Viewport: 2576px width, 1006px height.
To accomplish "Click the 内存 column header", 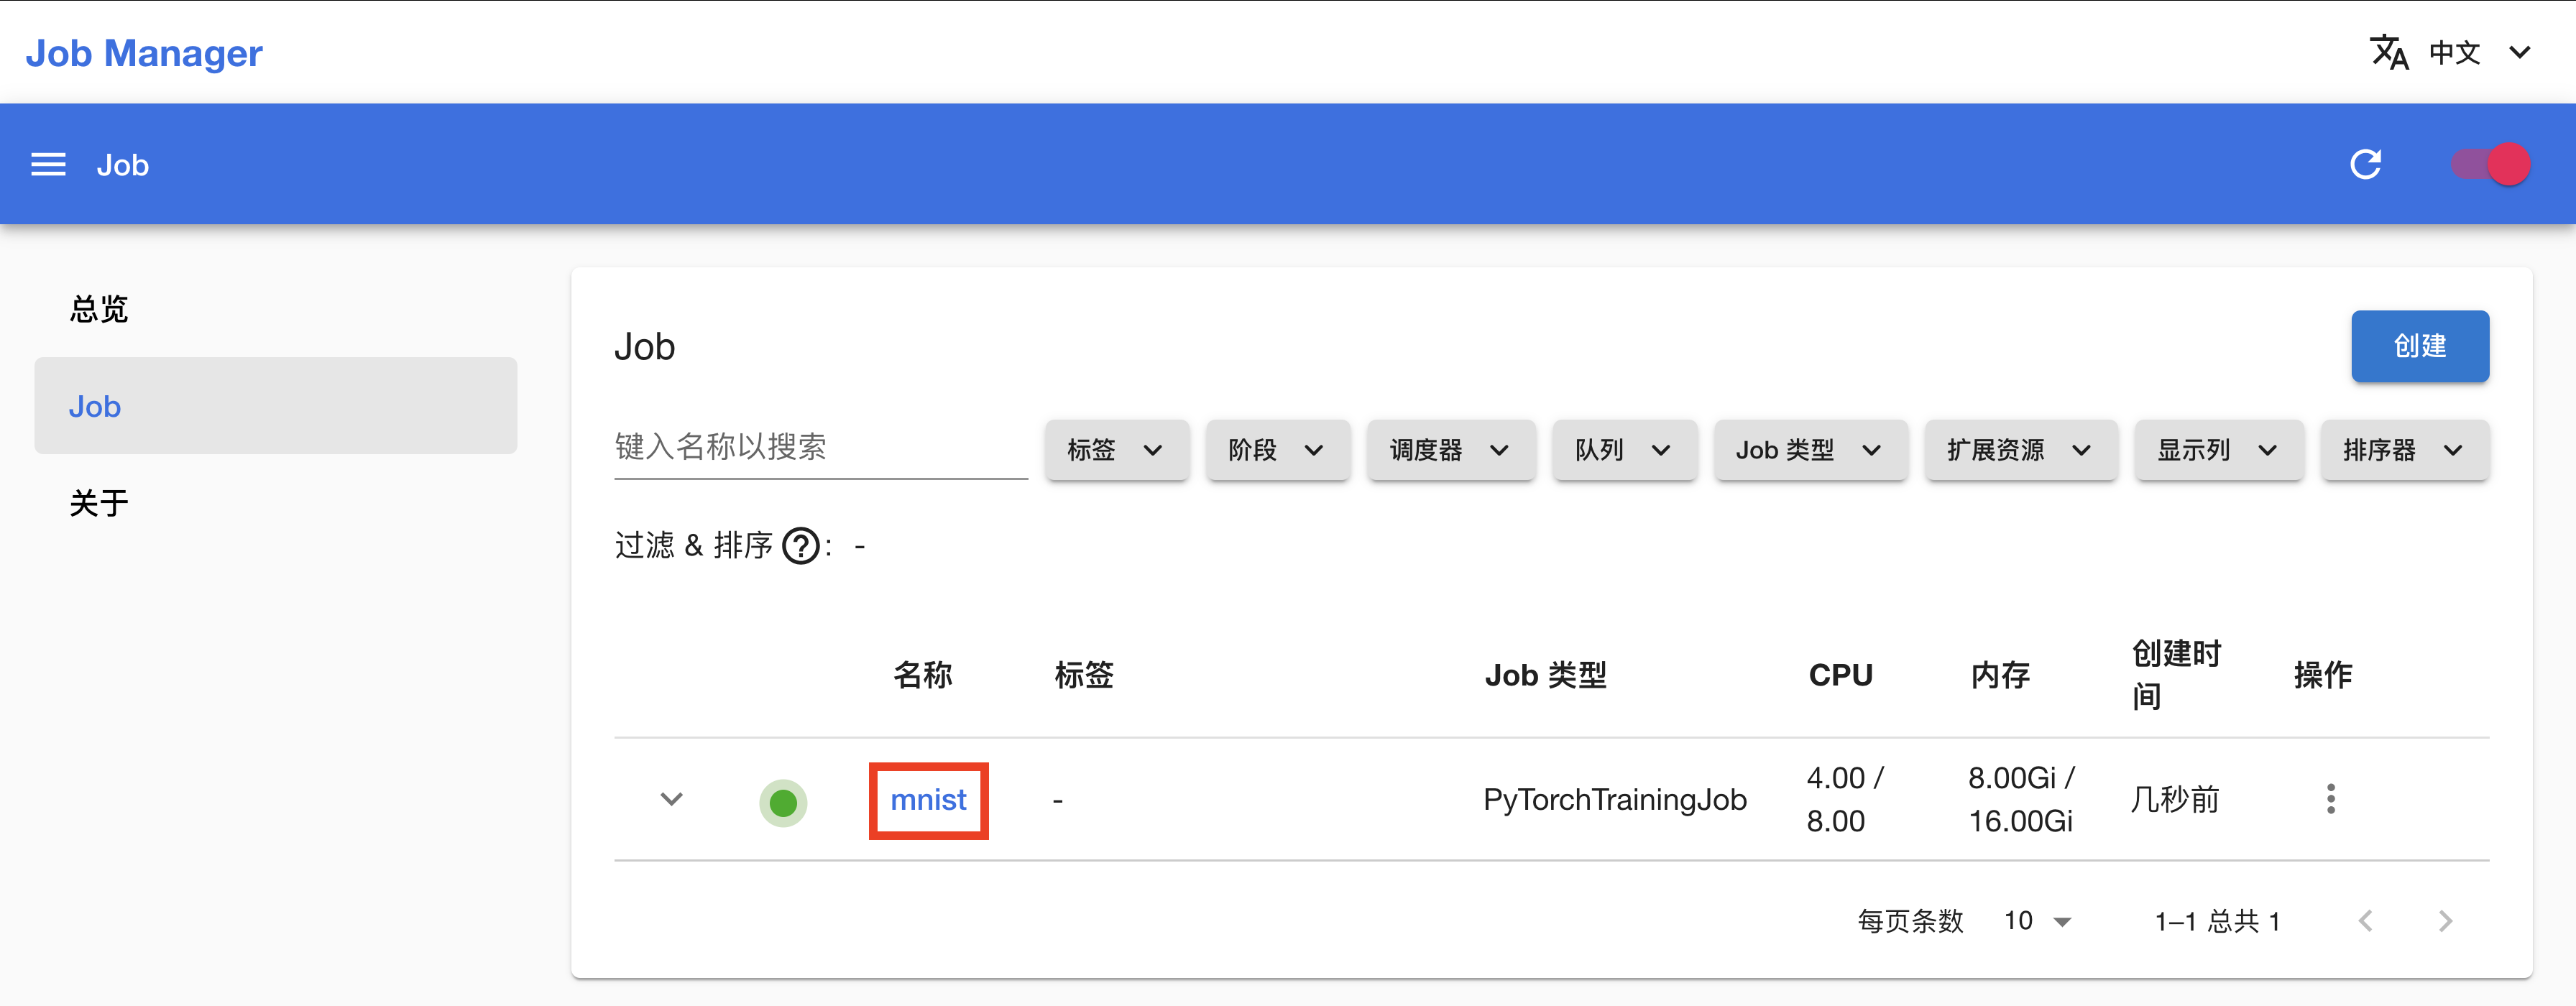I will 2000,675.
